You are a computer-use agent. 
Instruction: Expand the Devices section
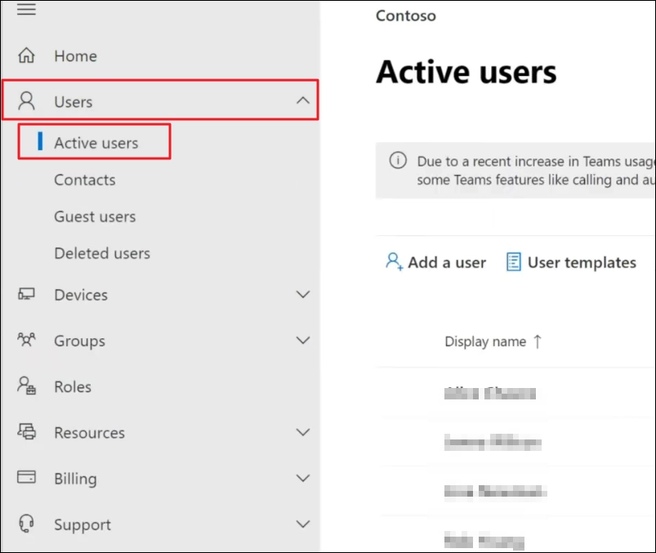click(x=303, y=295)
